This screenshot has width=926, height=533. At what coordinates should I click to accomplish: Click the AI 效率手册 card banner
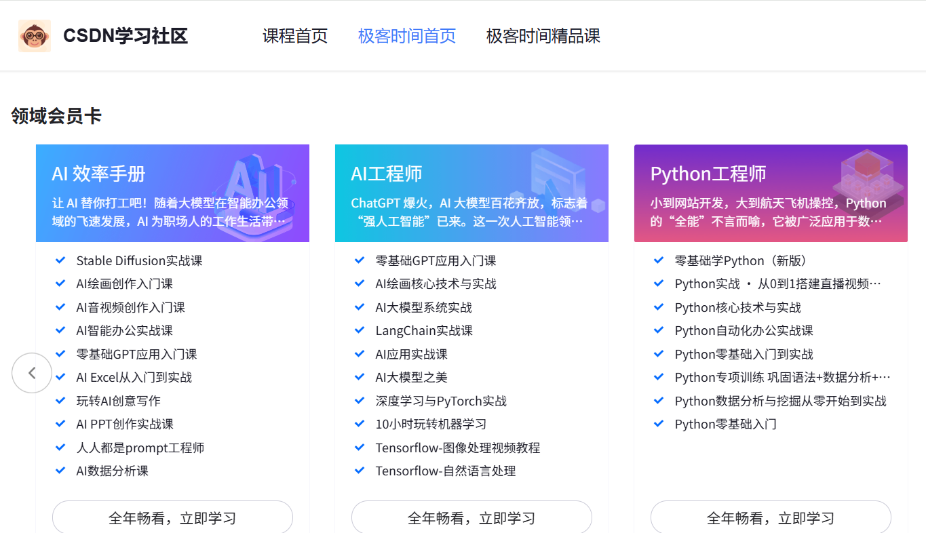(172, 193)
